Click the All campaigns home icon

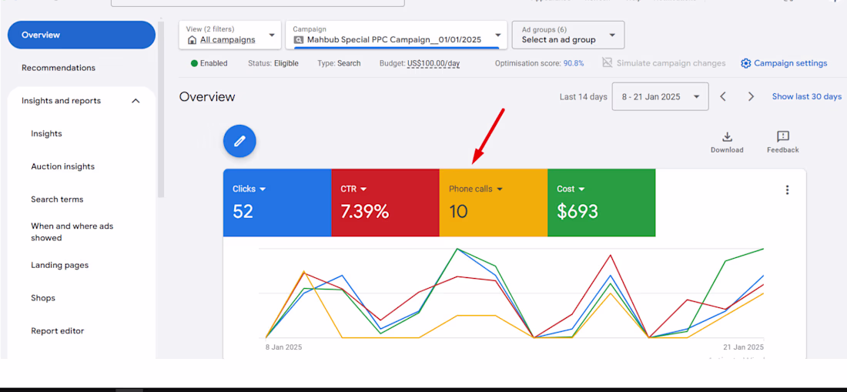click(x=192, y=40)
